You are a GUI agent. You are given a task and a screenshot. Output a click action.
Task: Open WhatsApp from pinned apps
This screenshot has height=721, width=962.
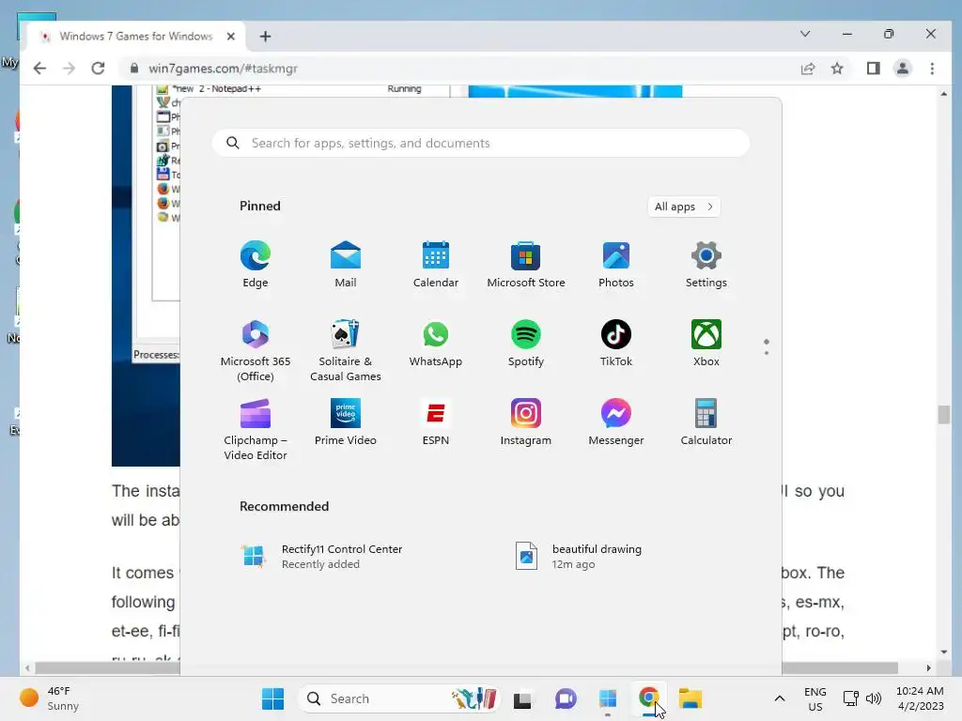[436, 344]
